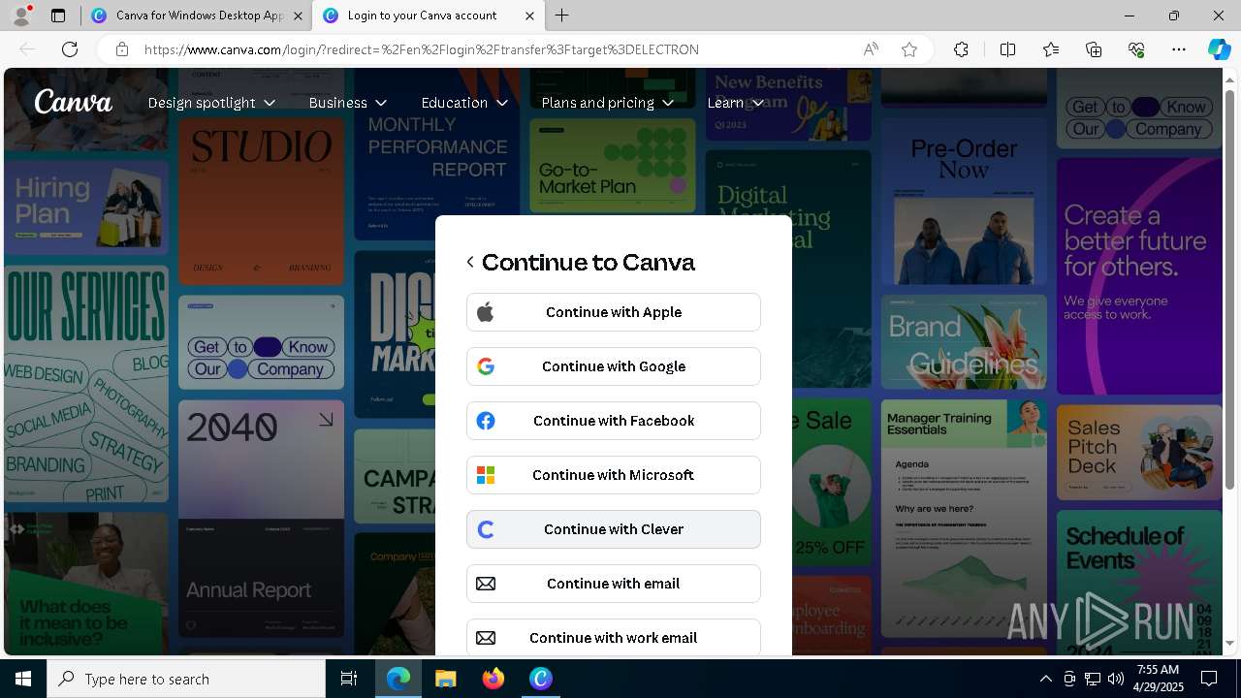This screenshot has width=1241, height=698.
Task: Open the Manager Training Essentials thumbnail
Action: (965, 519)
